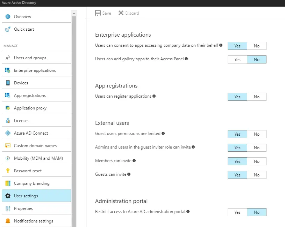The image size is (285, 227).
Task: Click the Company branding icon
Action: (8, 183)
